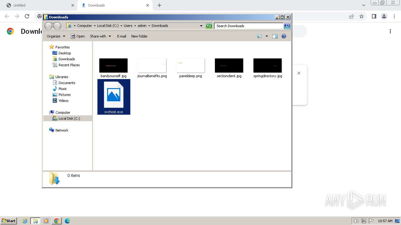Viewport: 401px width, 225px height.
Task: Click the volume speaker tray icon
Action: (x=356, y=221)
